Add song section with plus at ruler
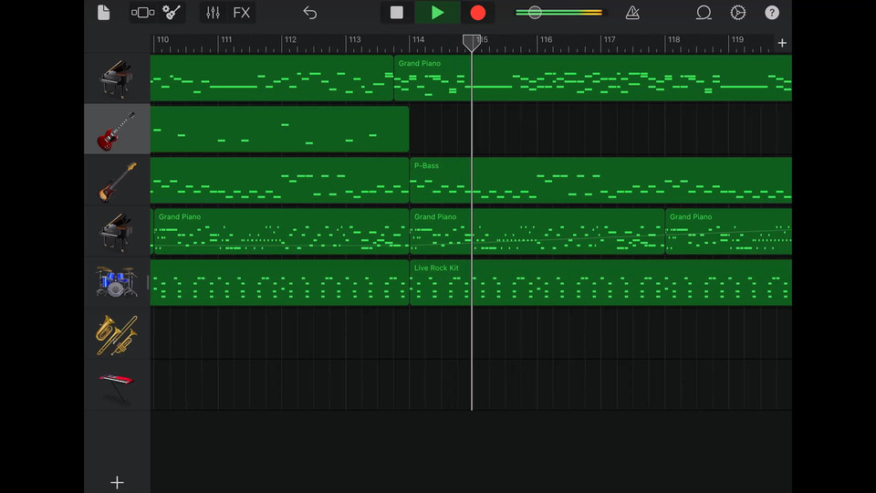The width and height of the screenshot is (876, 493). coord(782,43)
